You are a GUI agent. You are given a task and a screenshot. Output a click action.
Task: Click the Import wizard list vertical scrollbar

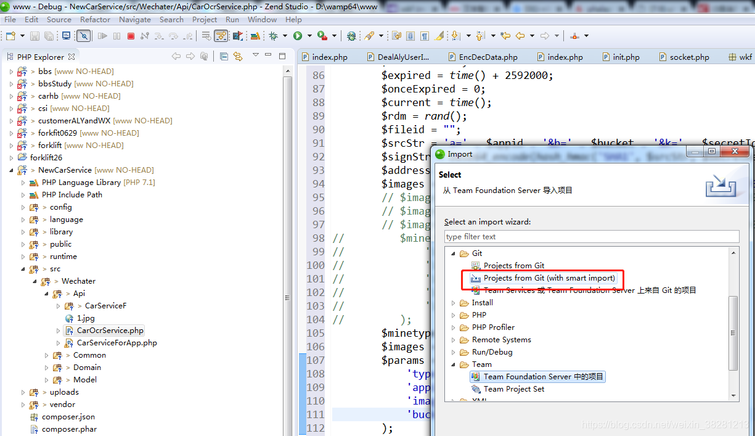tap(733, 333)
